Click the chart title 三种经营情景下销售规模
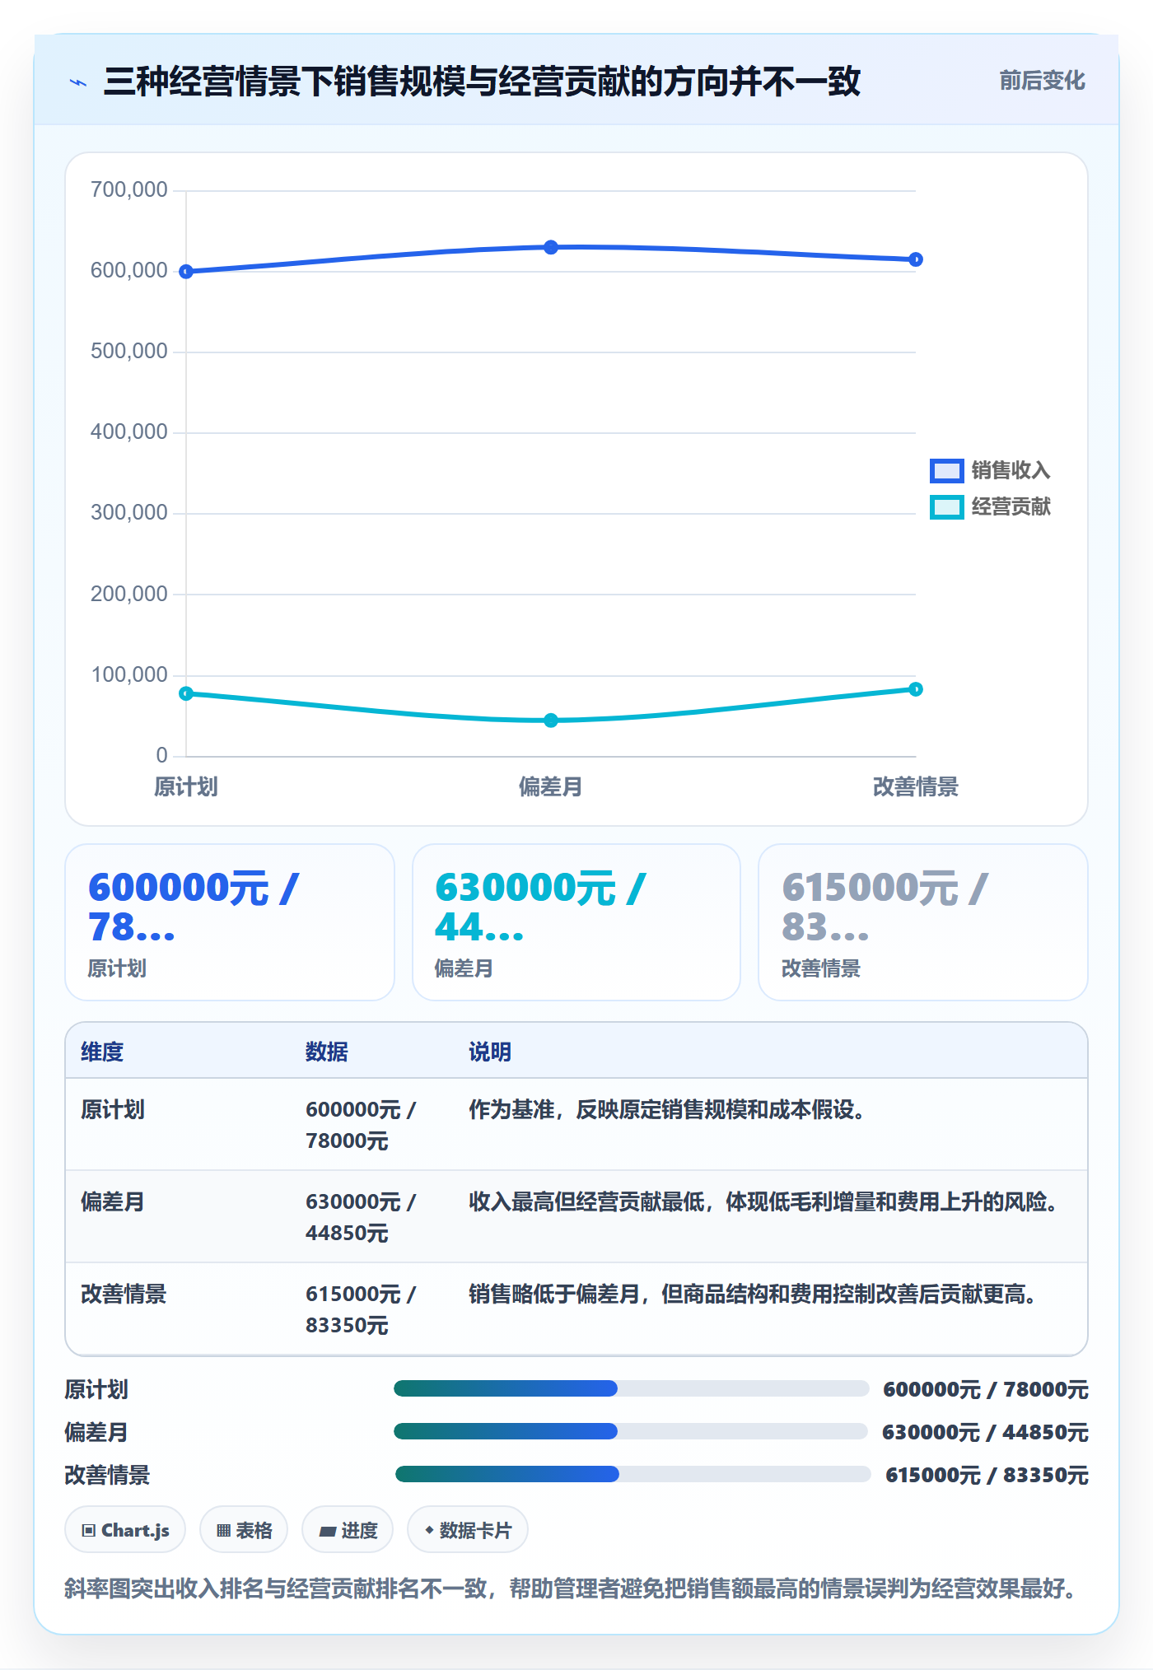Viewport: 1153px width, 1670px height. point(482,82)
